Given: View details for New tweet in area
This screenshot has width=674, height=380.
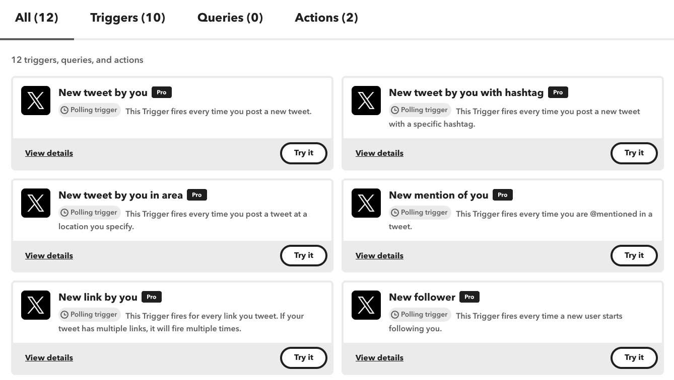Looking at the screenshot, I should pyautogui.click(x=49, y=256).
